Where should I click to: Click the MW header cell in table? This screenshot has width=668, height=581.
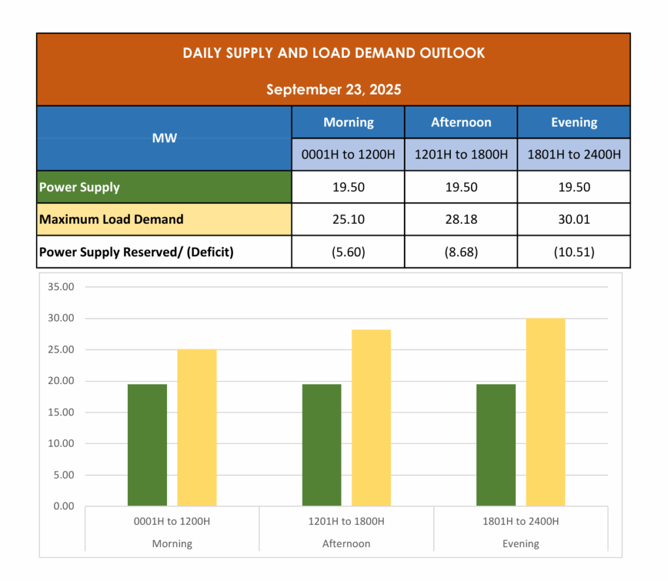pyautogui.click(x=164, y=138)
